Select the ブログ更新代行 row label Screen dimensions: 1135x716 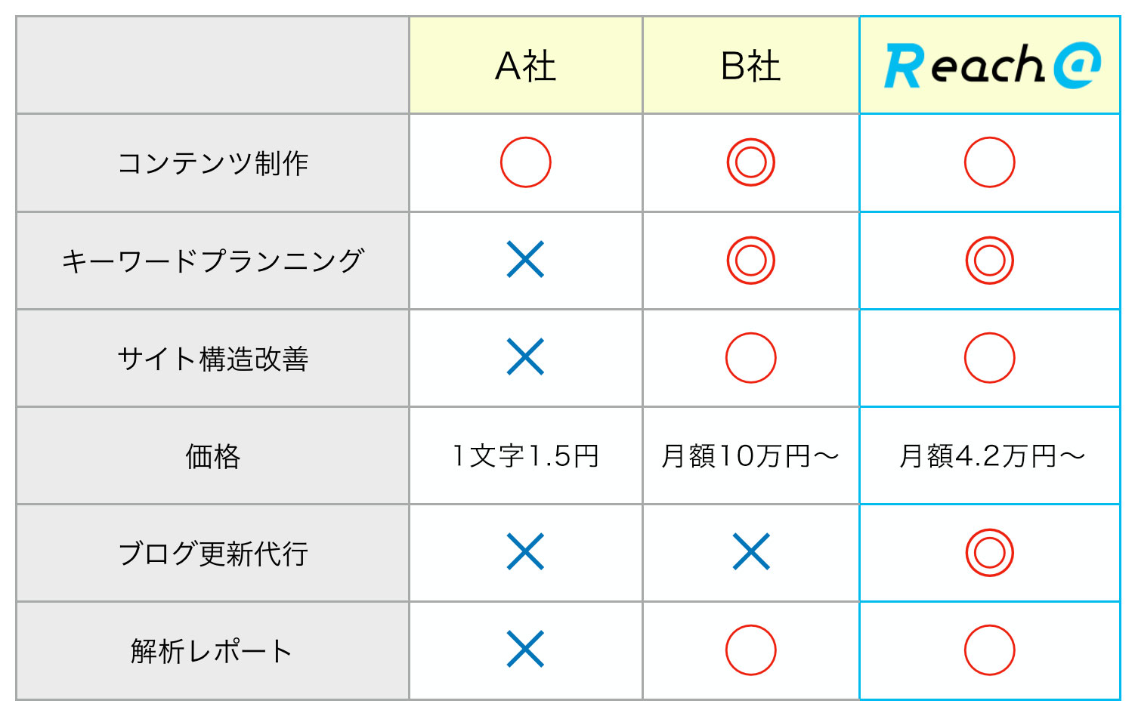coord(213,553)
